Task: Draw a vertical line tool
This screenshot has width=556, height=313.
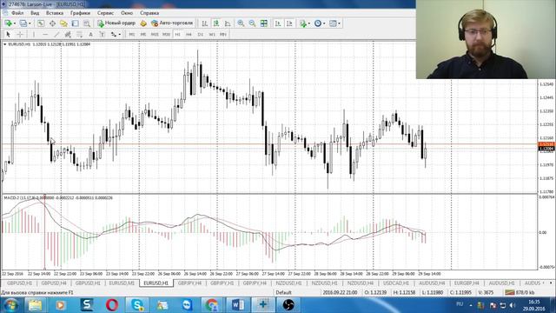Action: tap(34, 35)
